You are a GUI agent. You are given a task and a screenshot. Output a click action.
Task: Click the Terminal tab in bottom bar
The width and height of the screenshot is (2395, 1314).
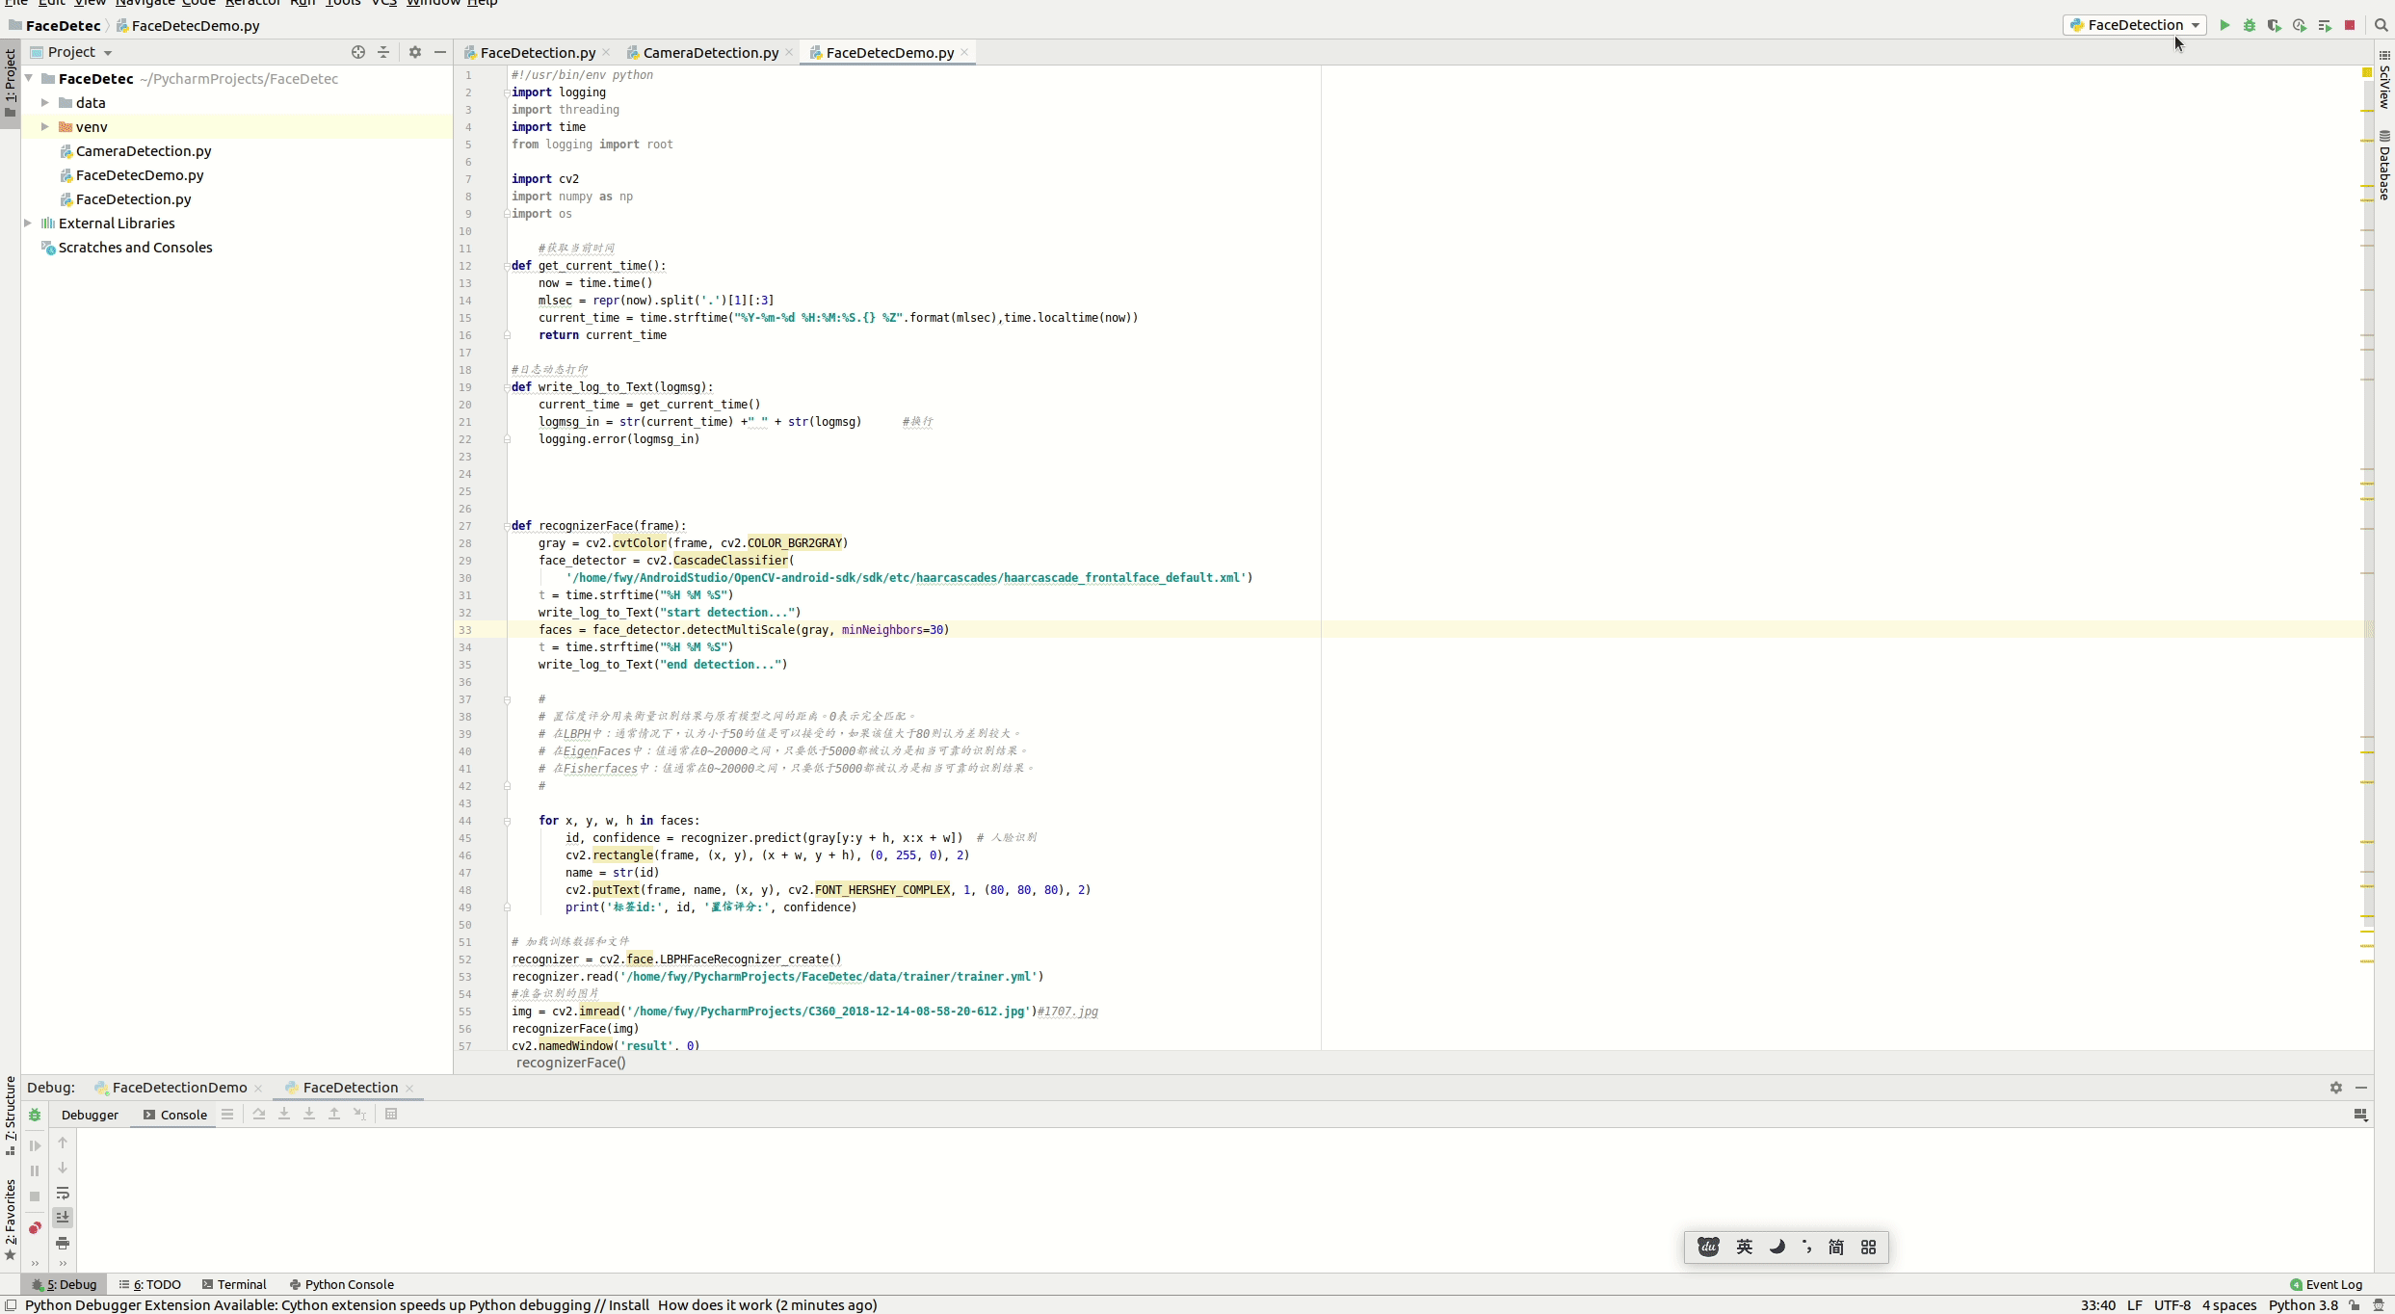click(241, 1283)
